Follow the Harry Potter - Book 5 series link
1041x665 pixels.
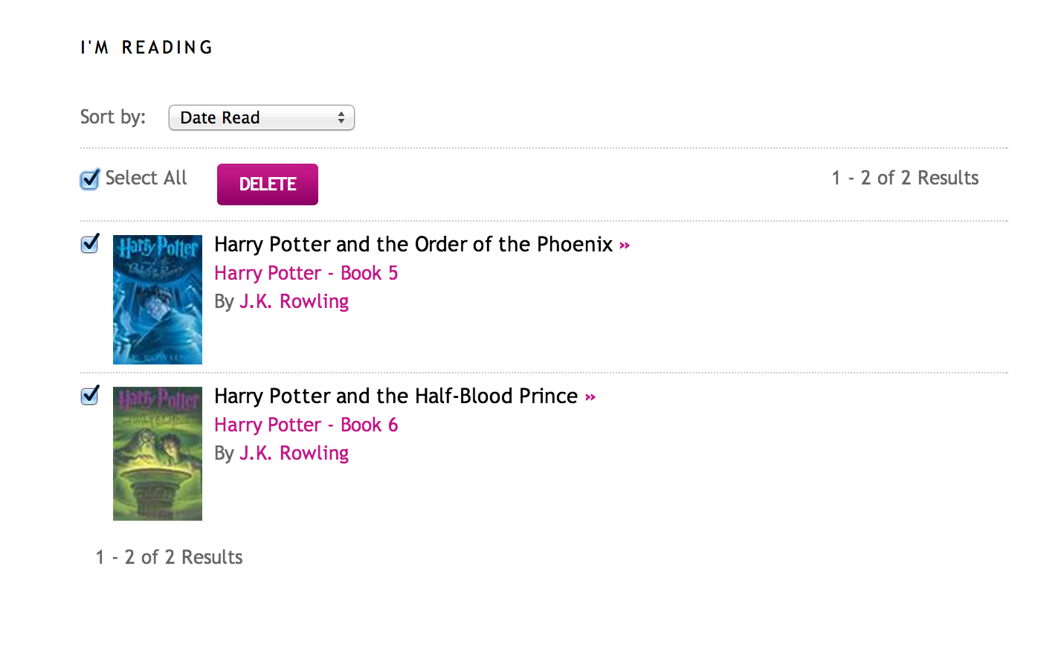[x=306, y=273]
